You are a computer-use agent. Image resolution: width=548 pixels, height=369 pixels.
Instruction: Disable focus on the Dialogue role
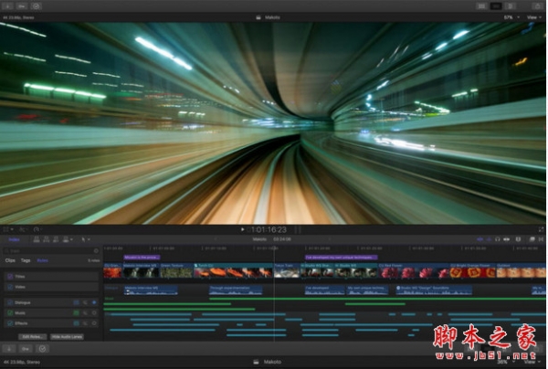[x=94, y=302]
